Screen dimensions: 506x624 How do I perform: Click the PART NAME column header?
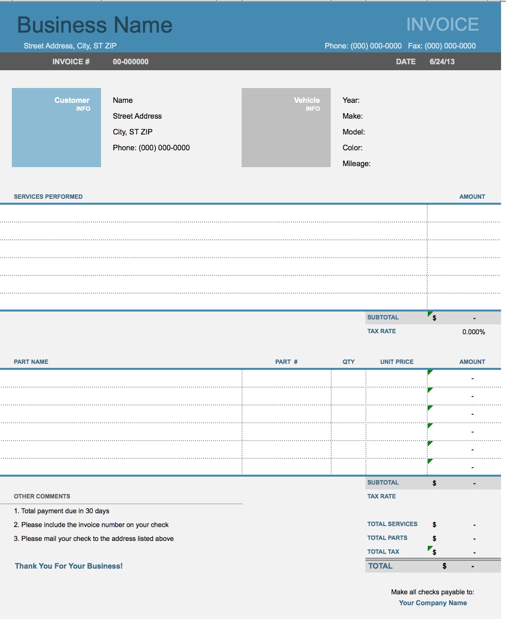coord(31,362)
